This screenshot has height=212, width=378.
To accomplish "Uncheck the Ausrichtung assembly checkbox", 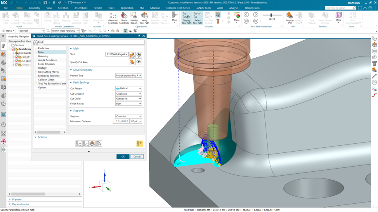I will click(13, 49).
